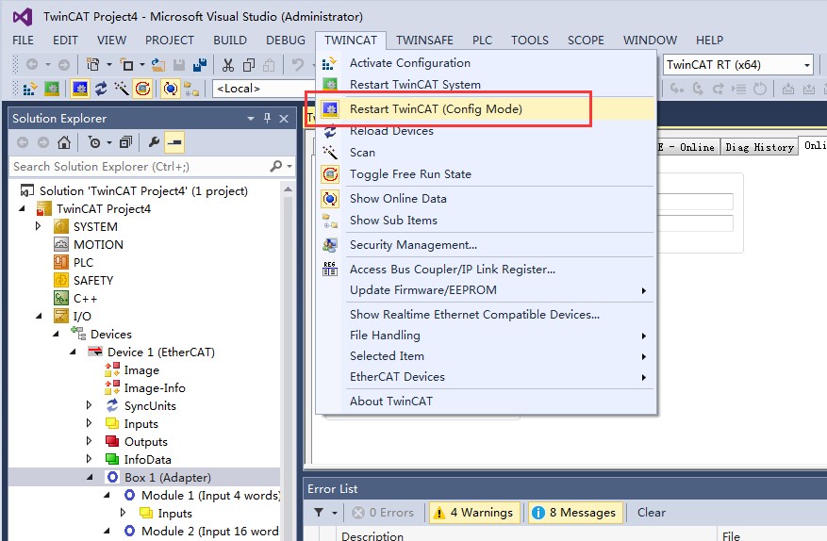
Task: Toggle the 4 Warnings filter button
Action: [x=474, y=513]
